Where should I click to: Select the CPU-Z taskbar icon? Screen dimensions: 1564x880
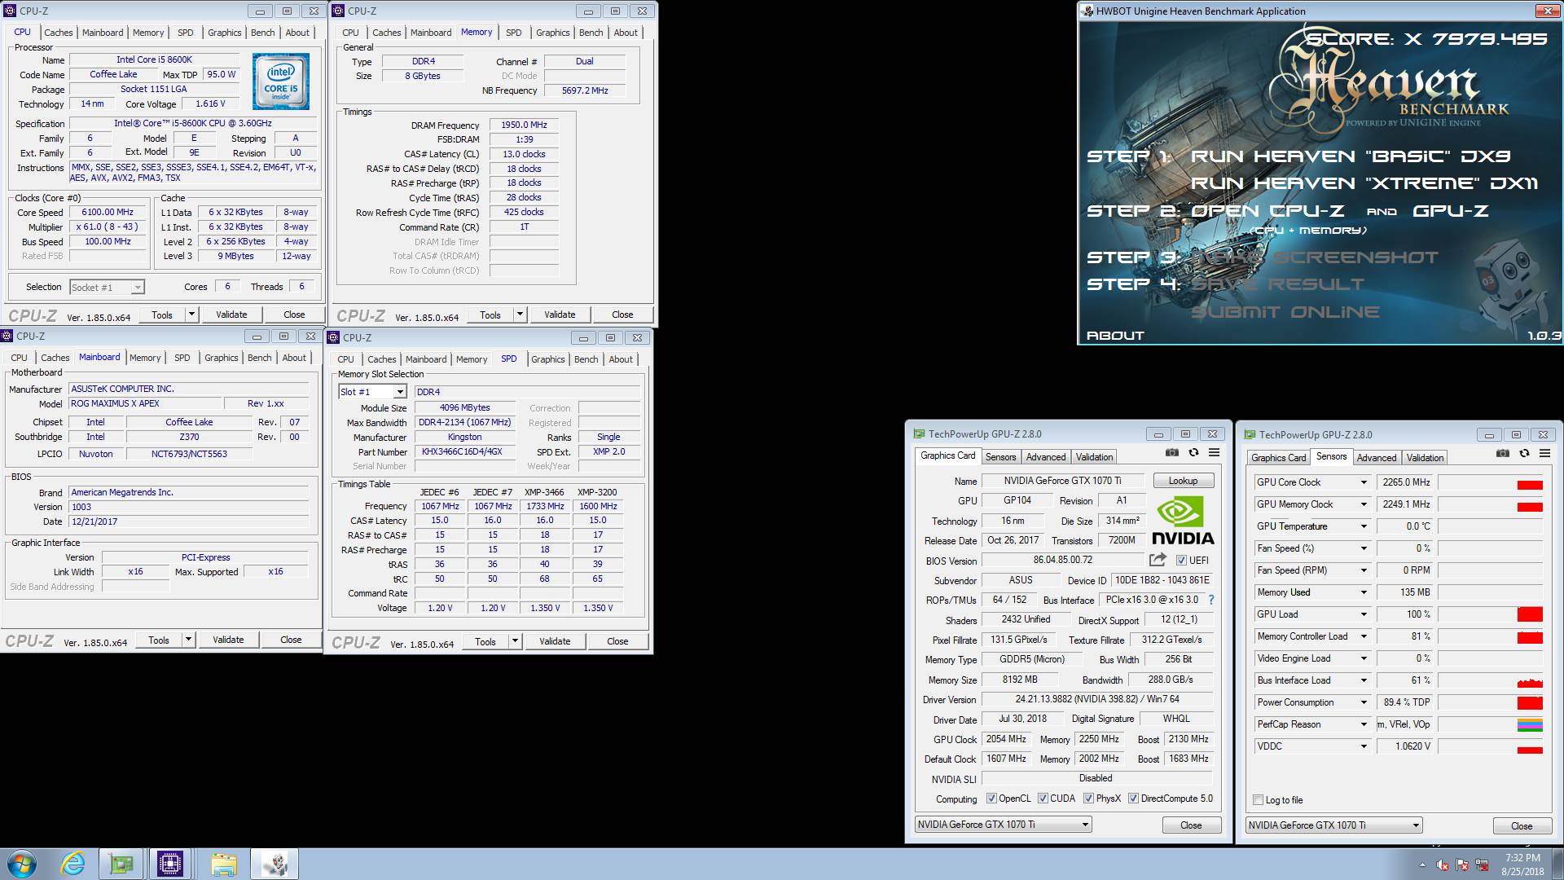pyautogui.click(x=170, y=864)
